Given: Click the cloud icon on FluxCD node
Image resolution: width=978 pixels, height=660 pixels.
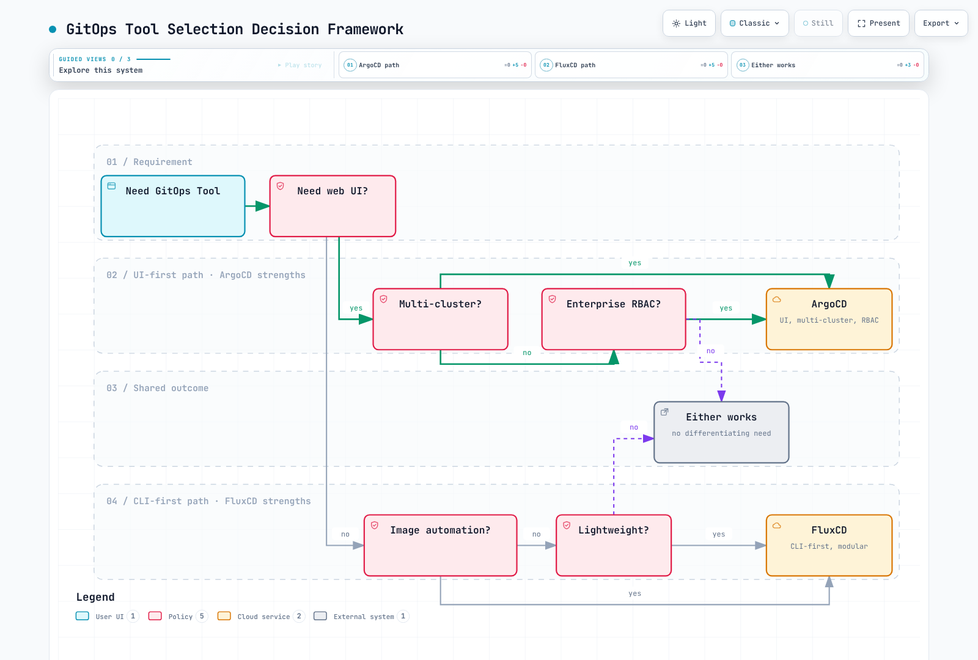Looking at the screenshot, I should (777, 526).
